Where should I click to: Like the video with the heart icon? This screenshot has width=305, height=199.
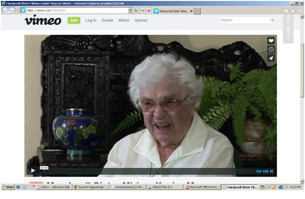(271, 41)
